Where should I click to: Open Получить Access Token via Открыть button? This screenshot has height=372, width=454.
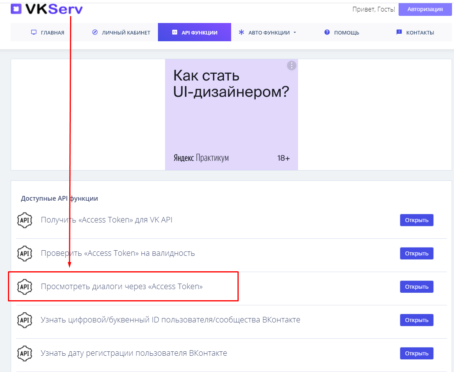pyautogui.click(x=417, y=220)
